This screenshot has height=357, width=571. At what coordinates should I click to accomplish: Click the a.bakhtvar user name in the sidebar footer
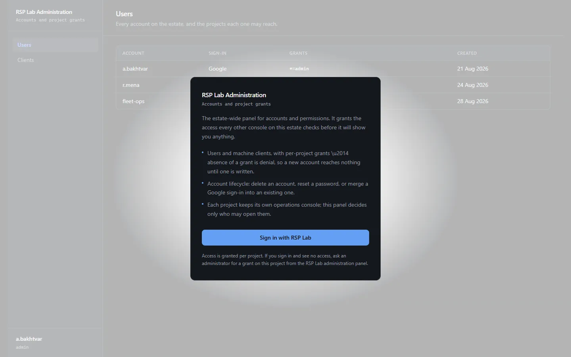point(29,339)
